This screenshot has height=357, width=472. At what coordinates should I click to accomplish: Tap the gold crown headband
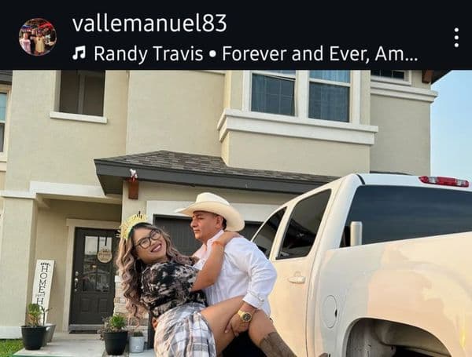click(x=131, y=224)
